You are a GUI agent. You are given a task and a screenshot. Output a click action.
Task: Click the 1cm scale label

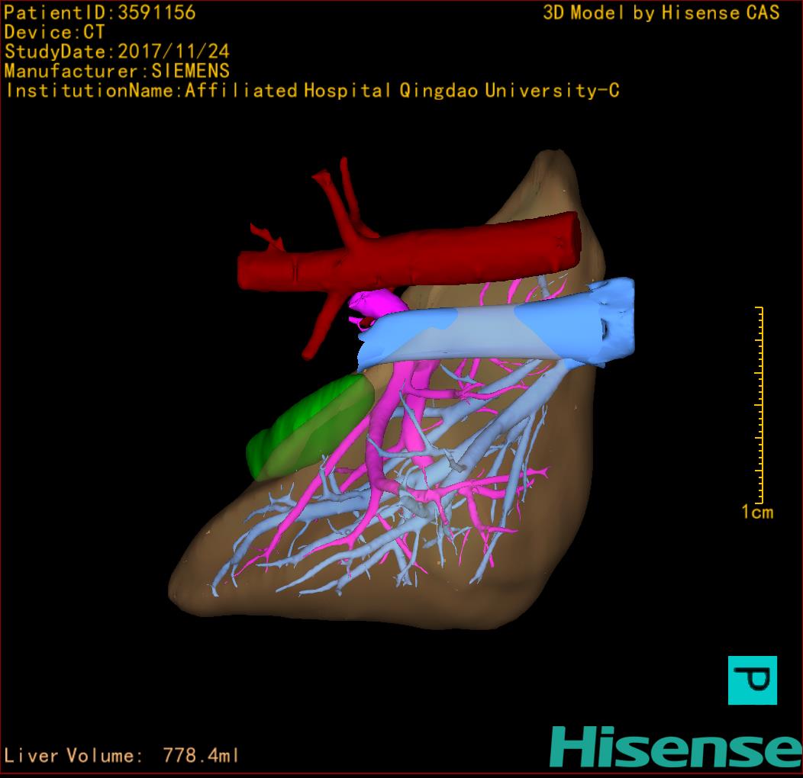pos(757,512)
